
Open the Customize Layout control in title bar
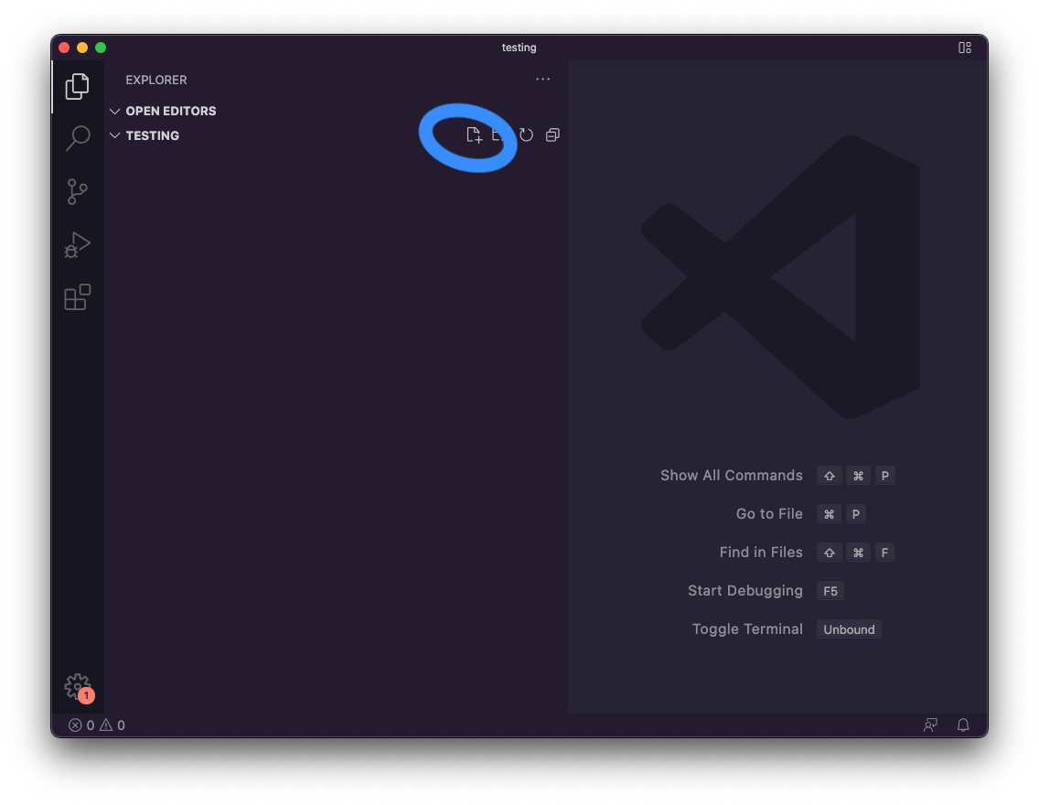click(964, 48)
